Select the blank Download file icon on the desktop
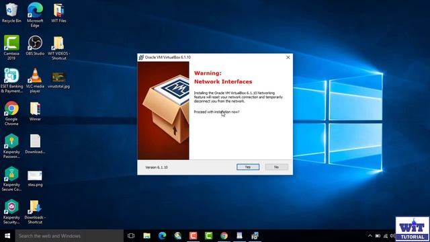 (x=35, y=144)
